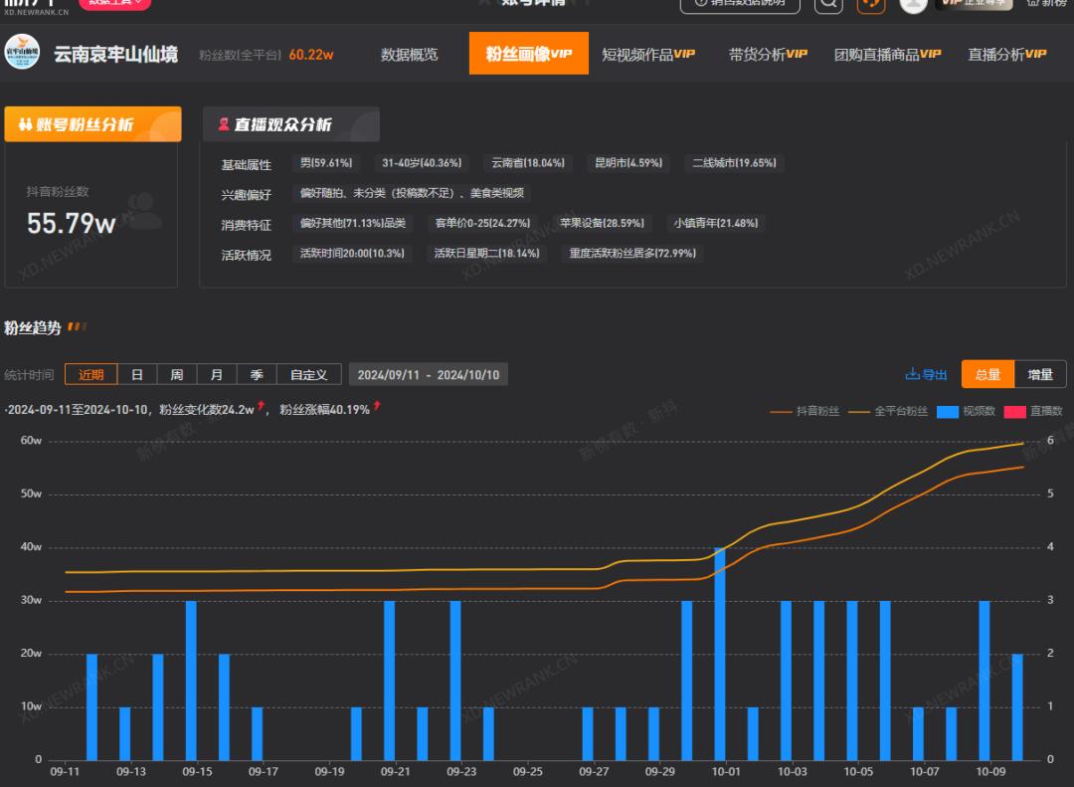The width and height of the screenshot is (1074, 787).
Task: Select 自定义 custom time range option
Action: [x=308, y=375]
